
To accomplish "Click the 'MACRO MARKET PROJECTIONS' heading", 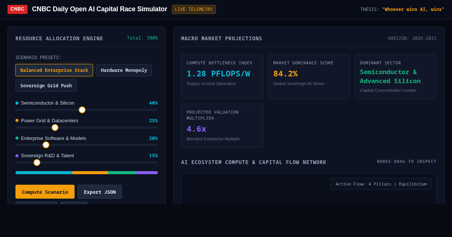I will 221,38.
